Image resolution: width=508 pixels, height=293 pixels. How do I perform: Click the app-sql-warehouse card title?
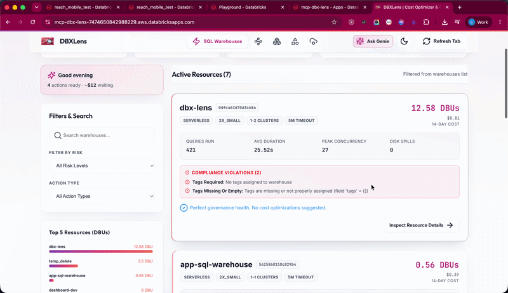tap(216, 264)
